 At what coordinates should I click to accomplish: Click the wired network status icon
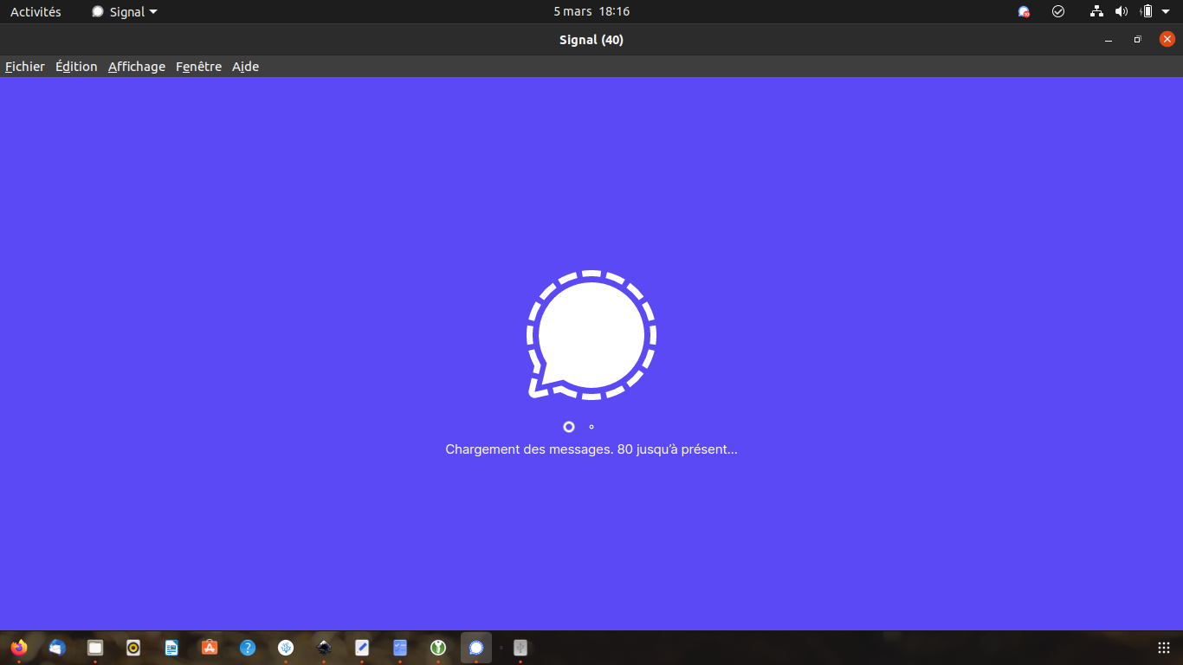pyautogui.click(x=1097, y=12)
